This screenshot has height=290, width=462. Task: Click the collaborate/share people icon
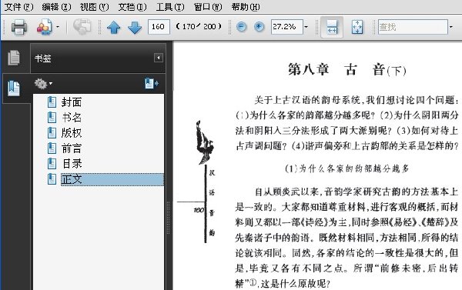tap(45, 27)
